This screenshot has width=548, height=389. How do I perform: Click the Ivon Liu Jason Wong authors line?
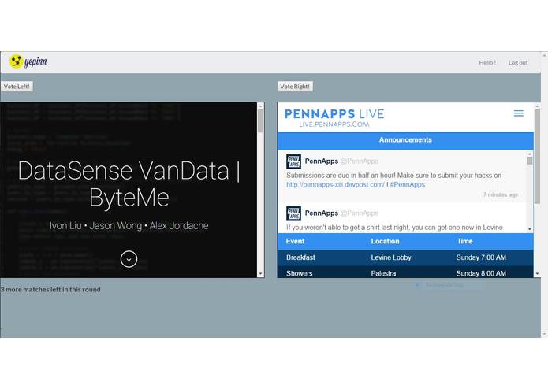coord(129,226)
